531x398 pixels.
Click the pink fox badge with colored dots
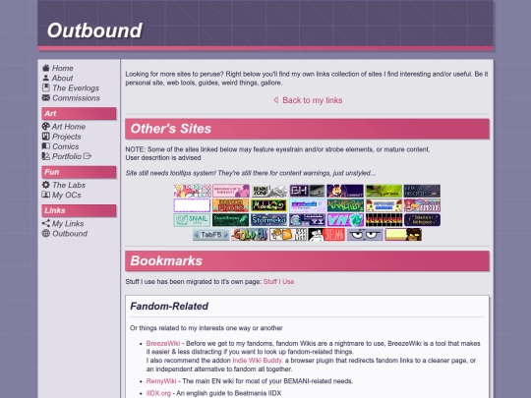pos(192,191)
